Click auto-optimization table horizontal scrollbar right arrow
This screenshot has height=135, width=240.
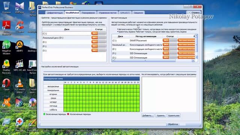pyautogui.click(x=193, y=60)
